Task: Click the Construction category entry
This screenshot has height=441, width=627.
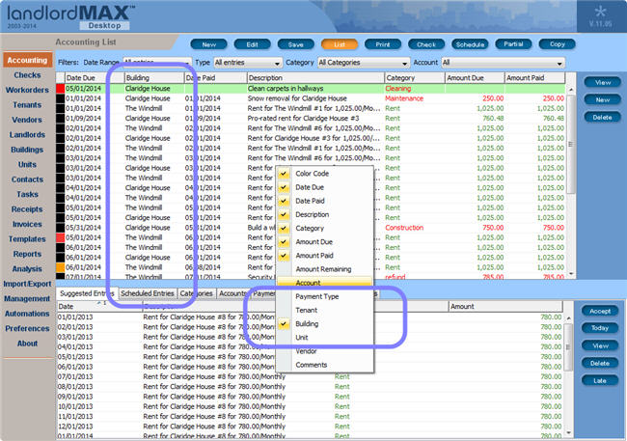Action: 404,228
